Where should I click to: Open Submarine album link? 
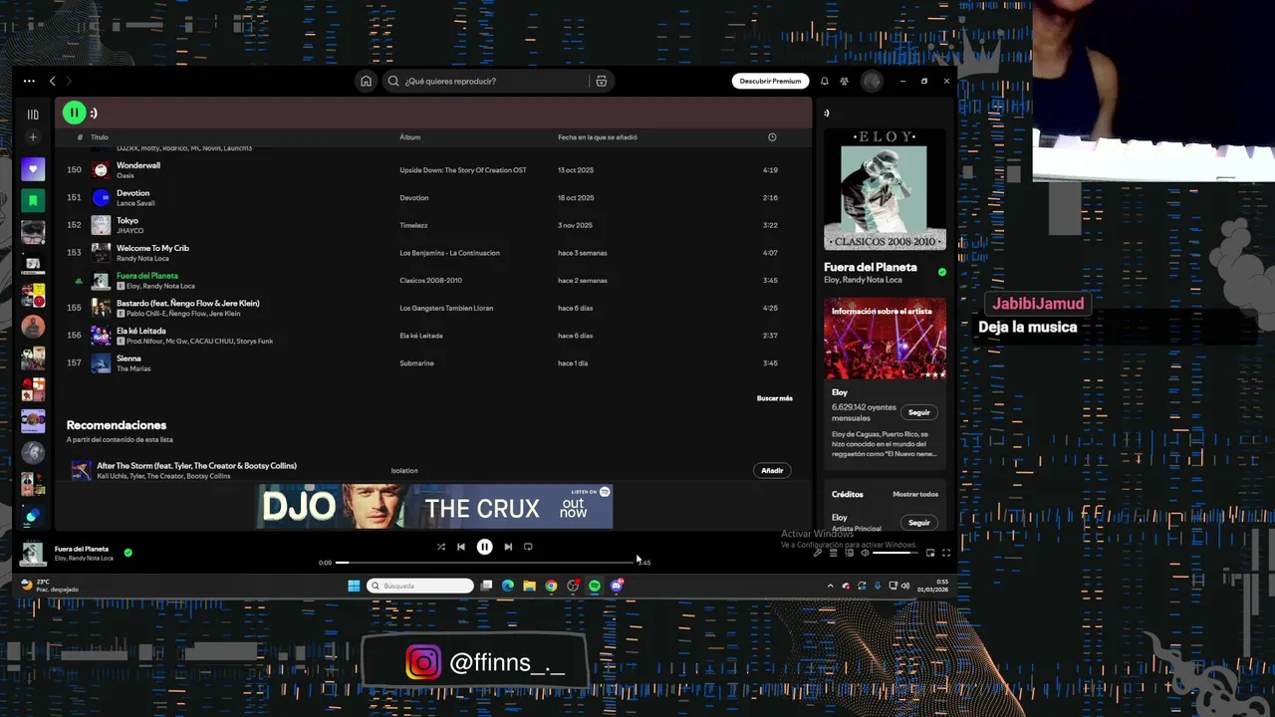click(416, 363)
